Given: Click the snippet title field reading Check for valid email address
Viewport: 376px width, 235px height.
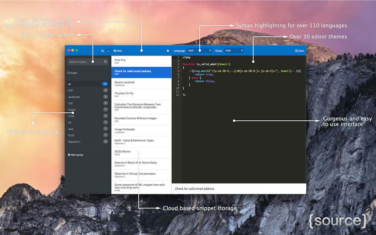Looking at the screenshot, I should point(239,189).
